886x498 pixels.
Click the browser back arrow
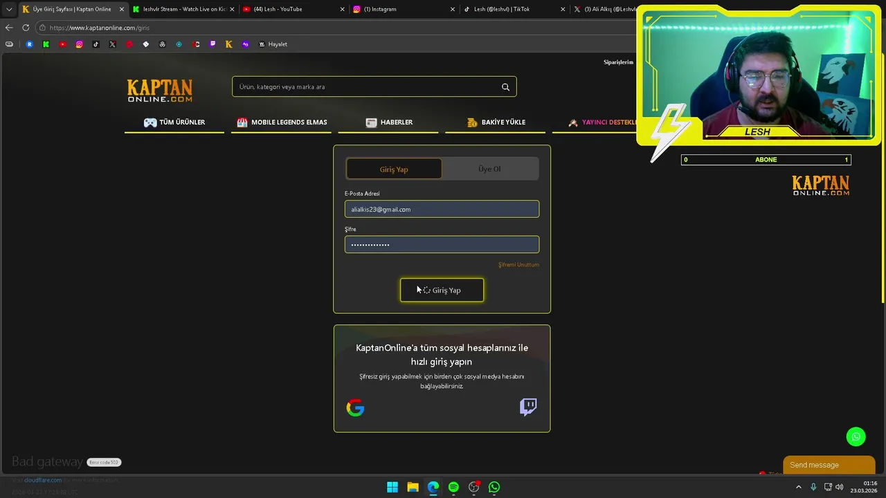(9, 28)
